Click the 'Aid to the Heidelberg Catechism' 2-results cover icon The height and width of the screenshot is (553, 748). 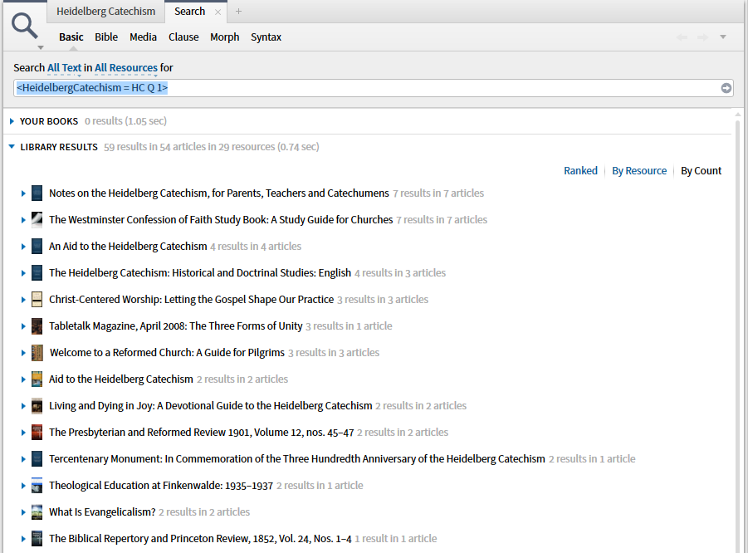pos(37,379)
